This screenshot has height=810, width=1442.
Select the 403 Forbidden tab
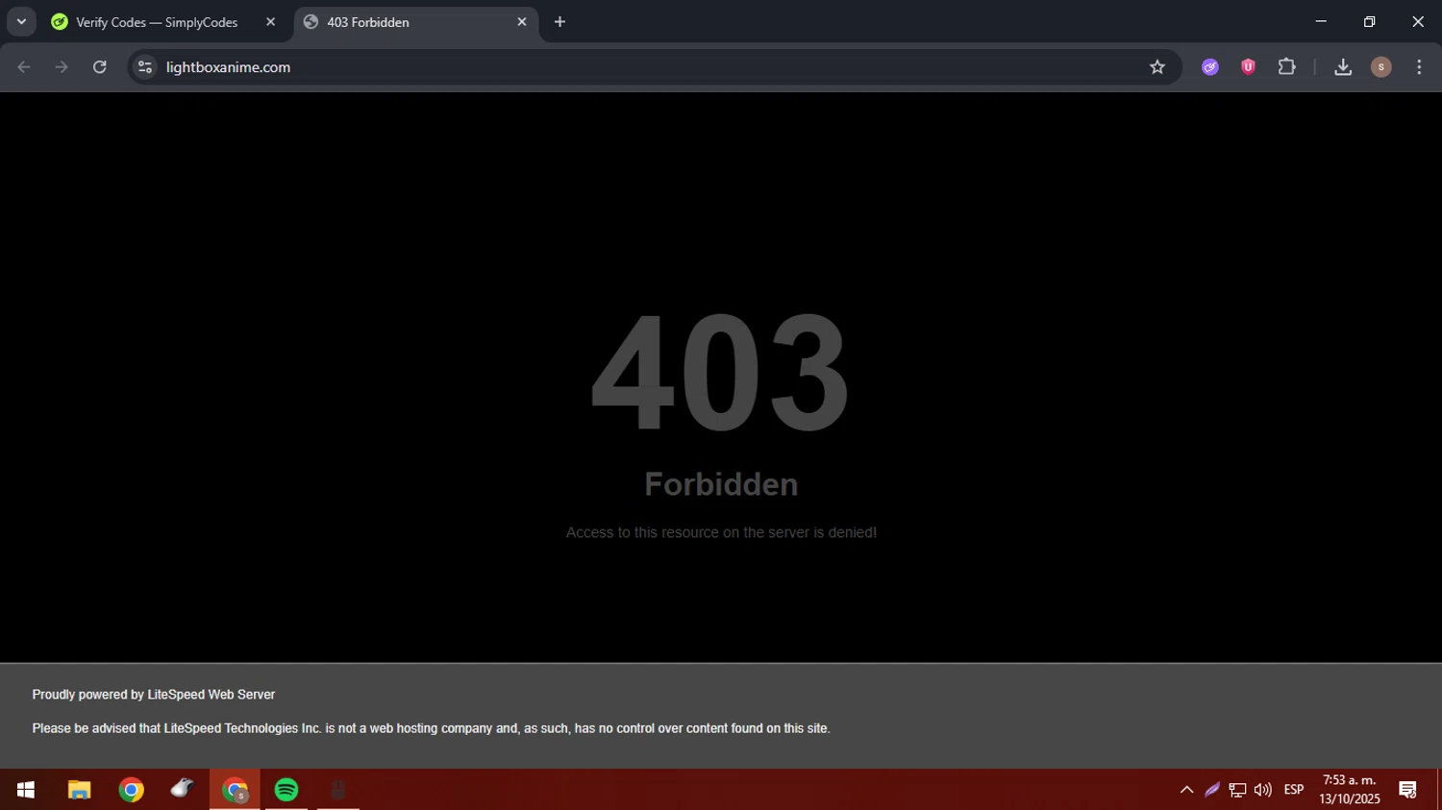[415, 22]
